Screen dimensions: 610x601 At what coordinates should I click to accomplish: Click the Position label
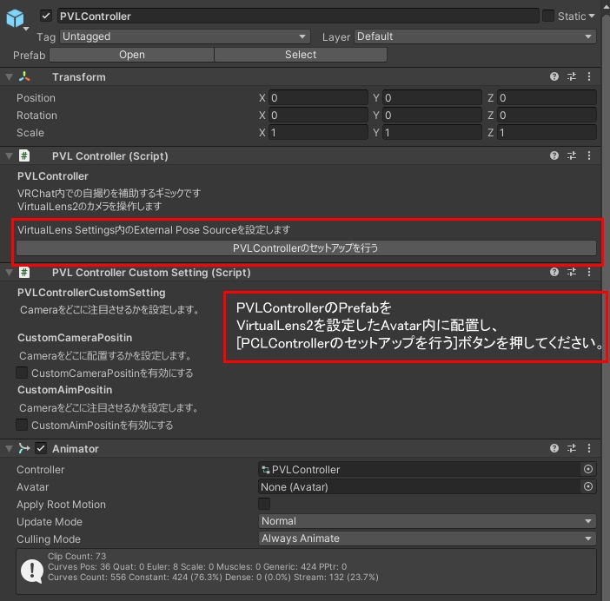pyautogui.click(x=36, y=98)
